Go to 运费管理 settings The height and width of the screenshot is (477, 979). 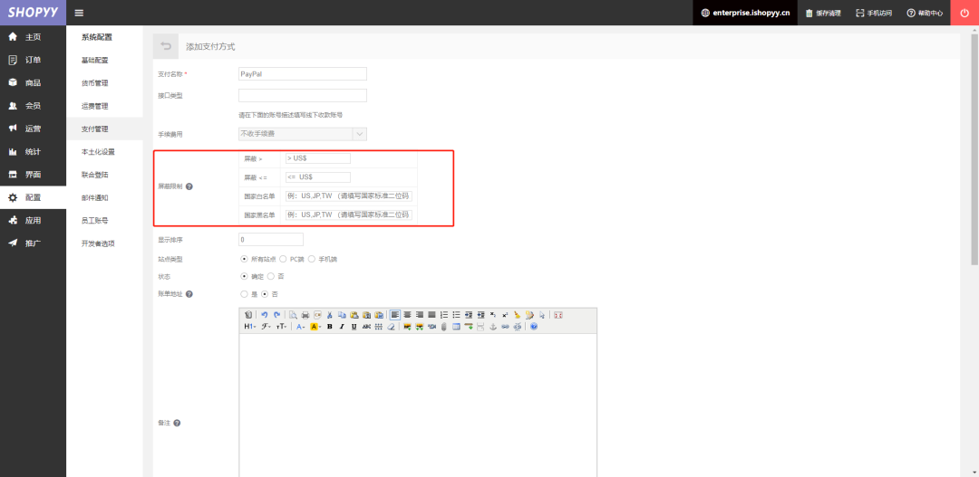click(x=95, y=106)
